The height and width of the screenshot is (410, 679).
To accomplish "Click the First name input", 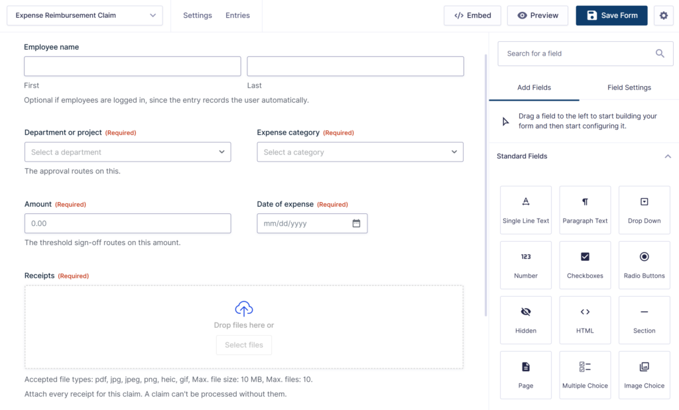I will [x=133, y=66].
